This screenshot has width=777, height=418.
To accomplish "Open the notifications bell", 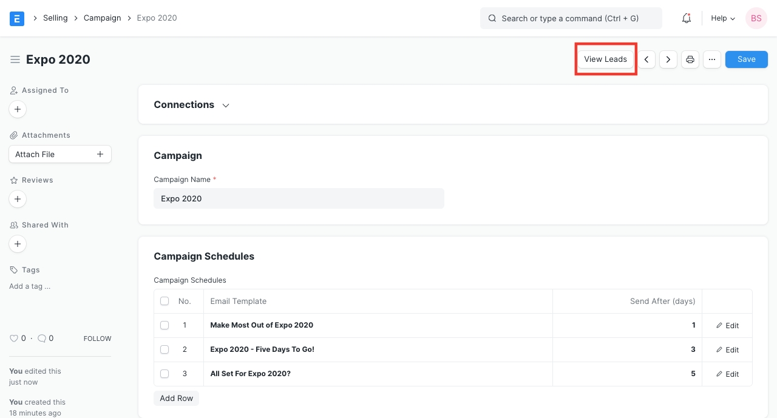I will 687,18.
